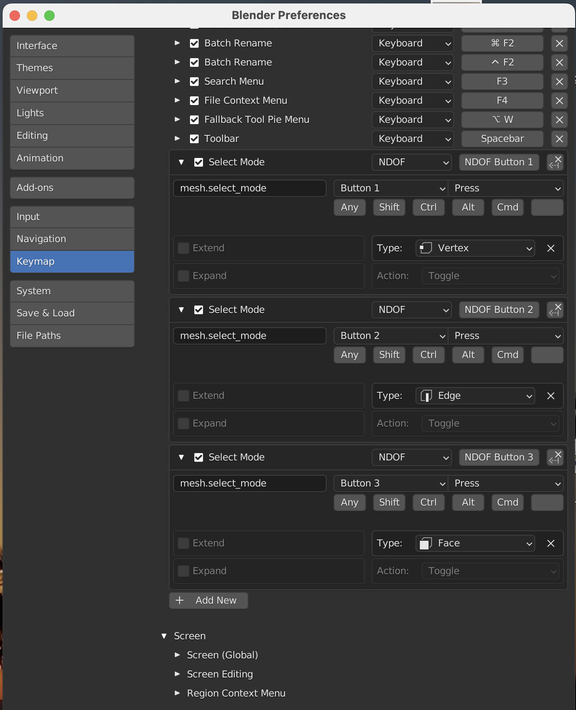Toggle Any modifier for Button 1
This screenshot has width=576, height=710.
(x=350, y=207)
